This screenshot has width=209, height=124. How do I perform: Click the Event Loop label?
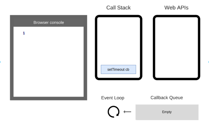click(112, 98)
